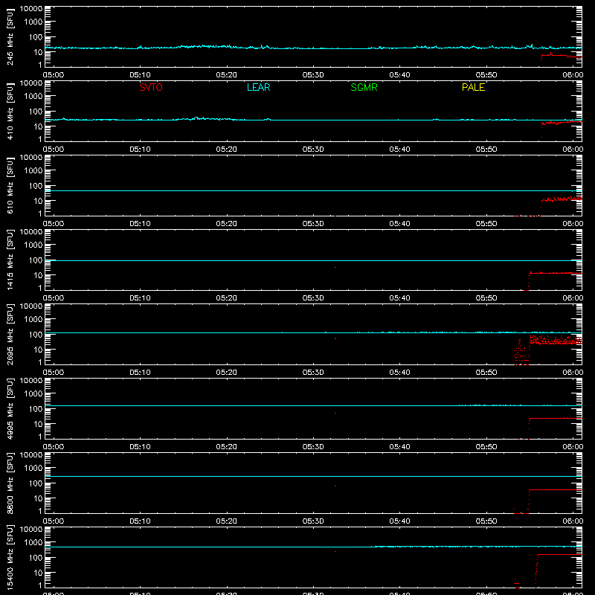
Task: Click the 100 tick label on 8800 MHz axis
Action: (x=36, y=483)
